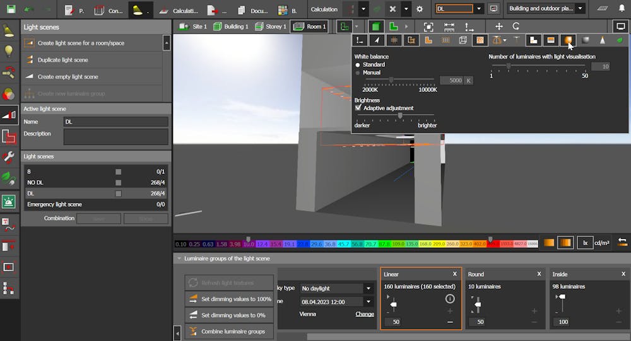Click the rotate view icon
The width and height of the screenshot is (631, 341).
click(516, 26)
